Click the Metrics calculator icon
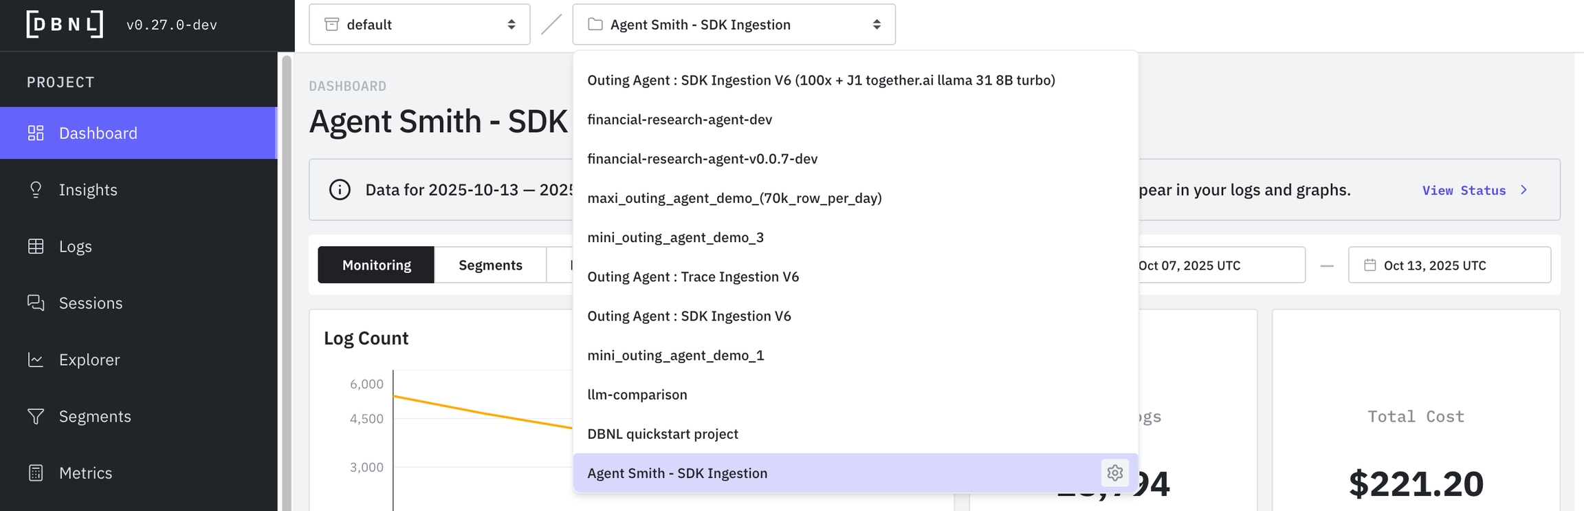 tap(36, 473)
